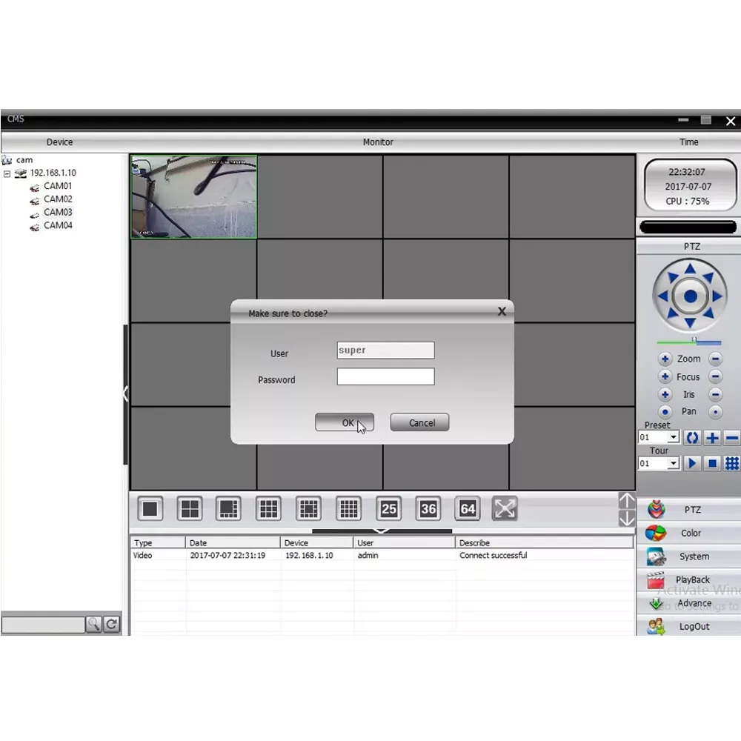Start the tour with the play button
This screenshot has height=741, width=741.
pos(691,463)
